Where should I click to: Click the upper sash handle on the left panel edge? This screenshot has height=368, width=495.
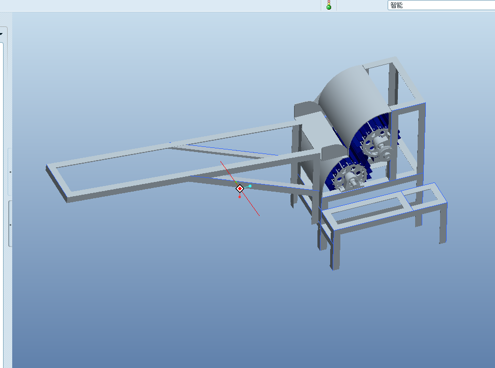10,172
